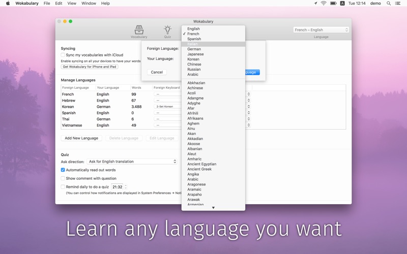Viewport: 407px width, 254px height.
Task: Select Ancient Egyptian from the list
Action: tap(213, 164)
